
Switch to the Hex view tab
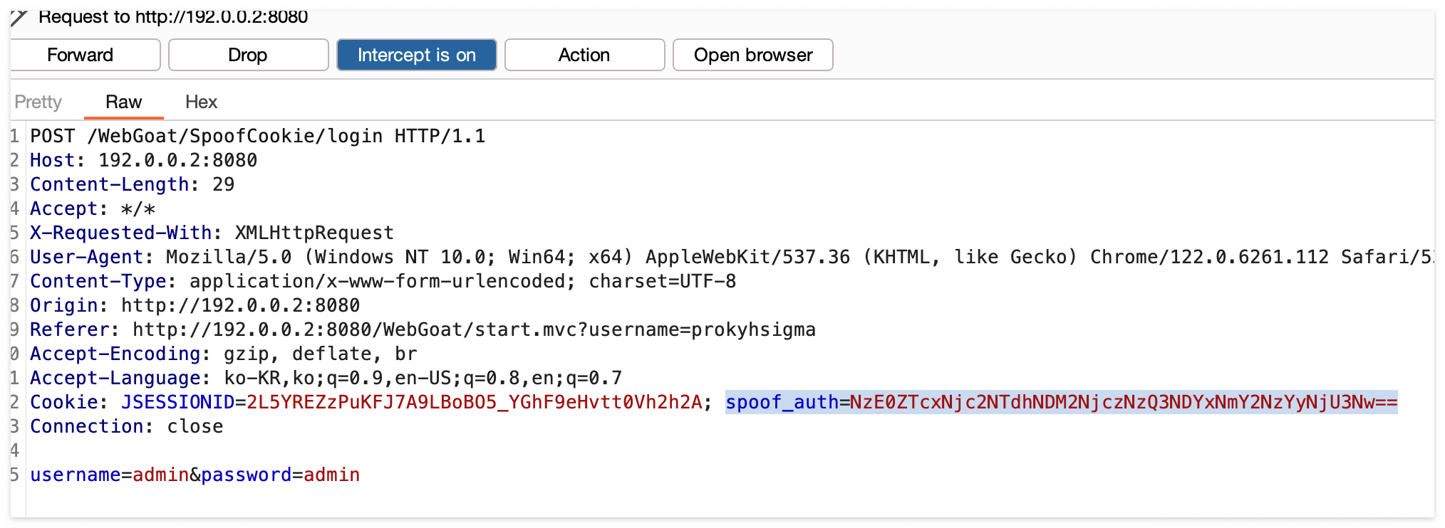(x=201, y=102)
